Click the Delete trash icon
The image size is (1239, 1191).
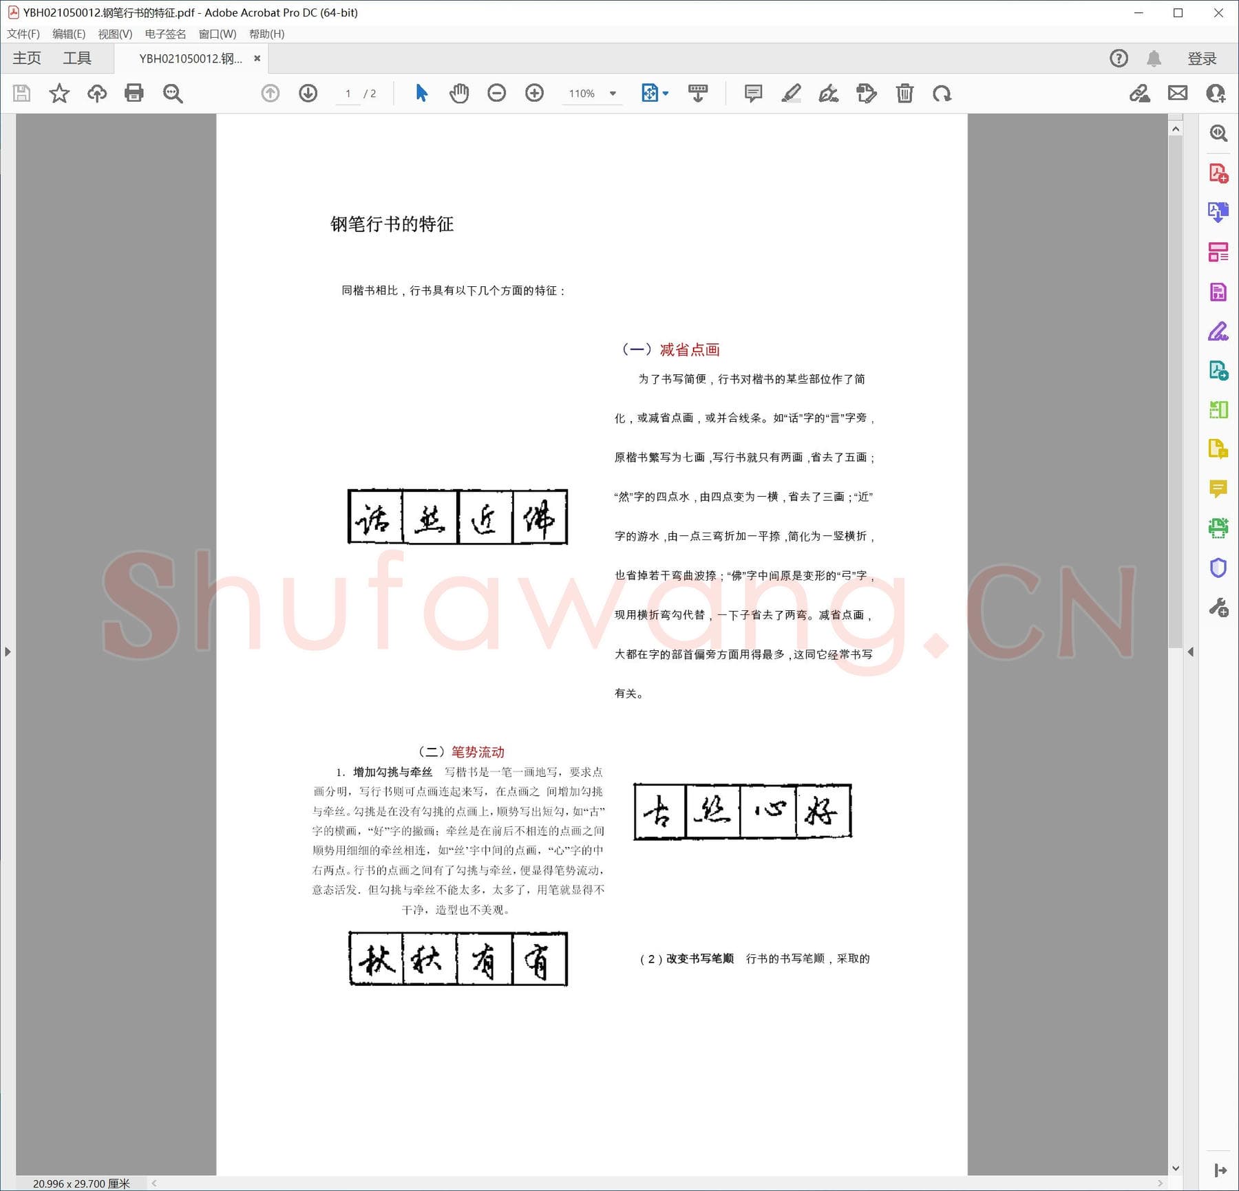(904, 93)
